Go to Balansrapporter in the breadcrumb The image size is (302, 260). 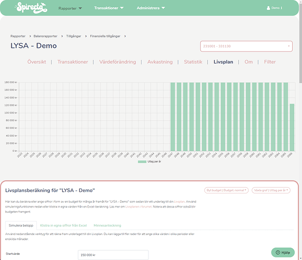[x=46, y=36]
